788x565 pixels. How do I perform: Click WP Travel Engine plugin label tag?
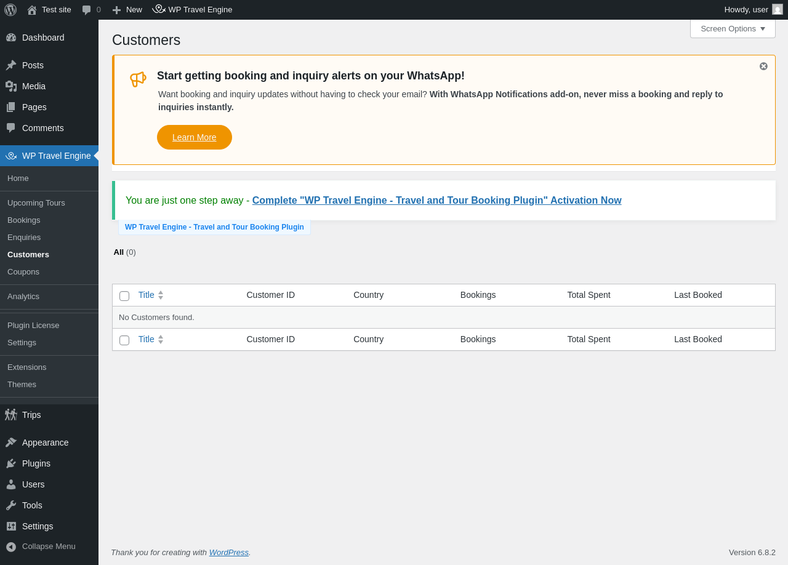coord(214,227)
